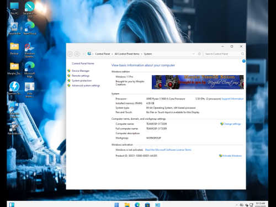Focus the Search Control Panel field

tap(222, 54)
